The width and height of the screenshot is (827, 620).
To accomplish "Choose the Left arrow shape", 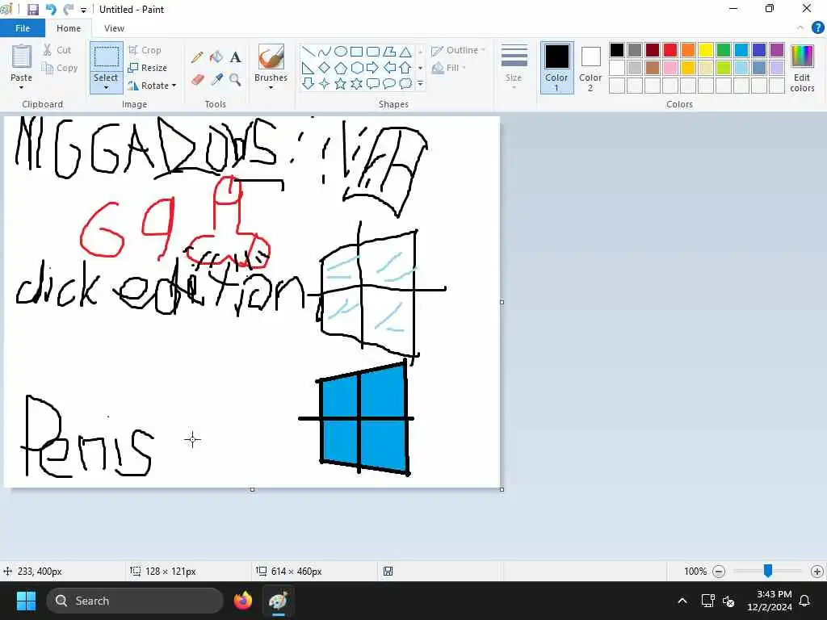I will (x=389, y=68).
